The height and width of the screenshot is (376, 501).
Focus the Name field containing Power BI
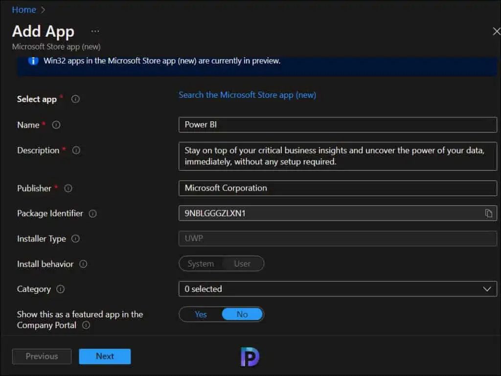click(338, 125)
